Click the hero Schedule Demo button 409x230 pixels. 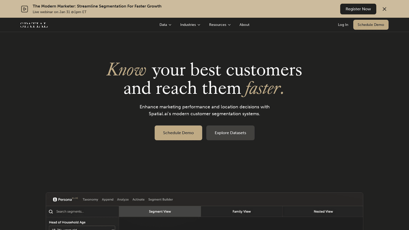pos(178,133)
